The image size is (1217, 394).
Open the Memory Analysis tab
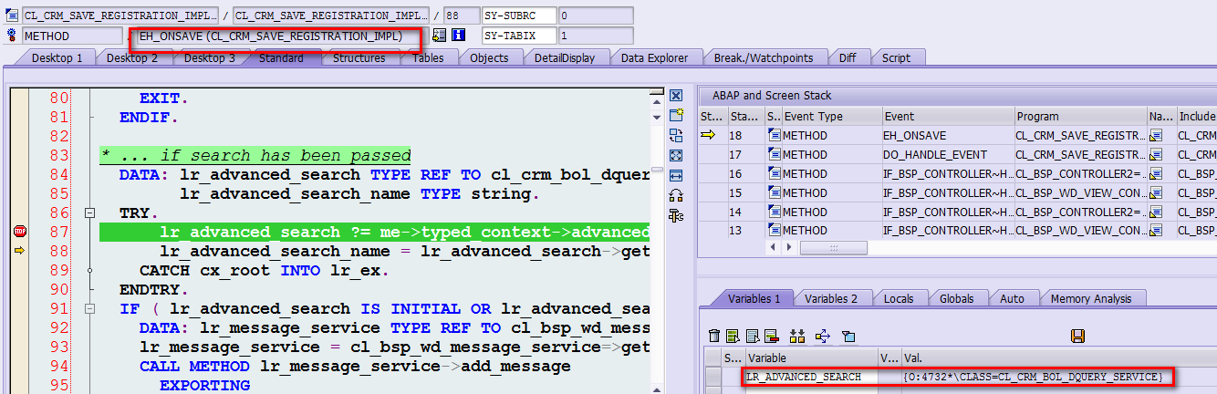[x=1090, y=298]
